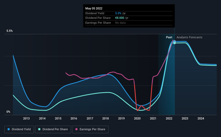Click the 2014 x-axis label
Screen dimensions: 221x137
42,118
